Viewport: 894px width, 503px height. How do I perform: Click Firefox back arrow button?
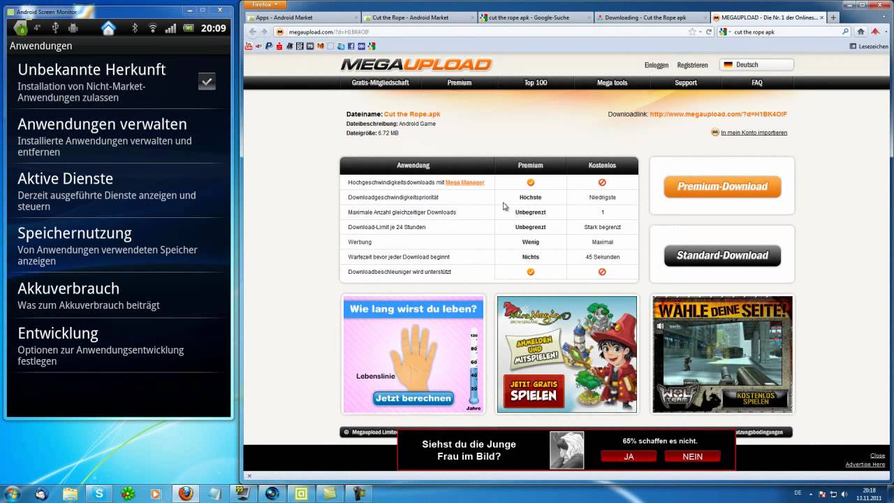tap(253, 31)
